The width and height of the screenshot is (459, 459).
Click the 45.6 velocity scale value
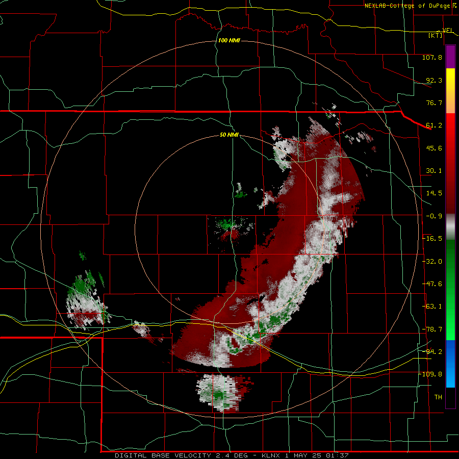pyautogui.click(x=434, y=148)
